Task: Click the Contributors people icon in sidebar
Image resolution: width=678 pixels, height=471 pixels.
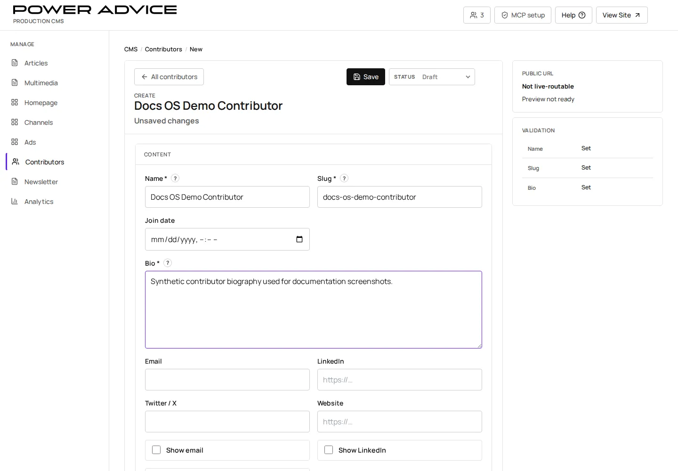Action: pos(16,162)
